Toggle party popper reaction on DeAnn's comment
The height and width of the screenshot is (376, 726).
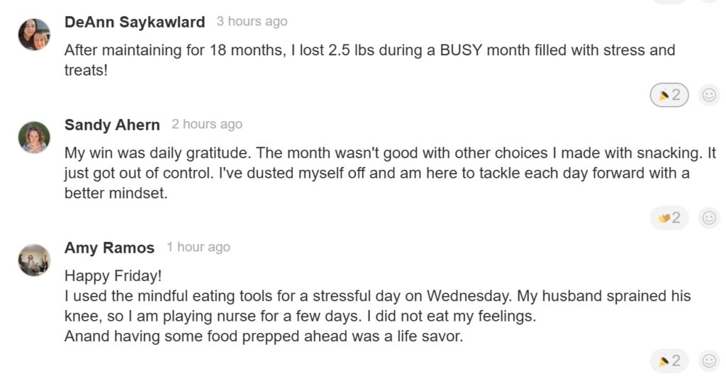click(669, 95)
